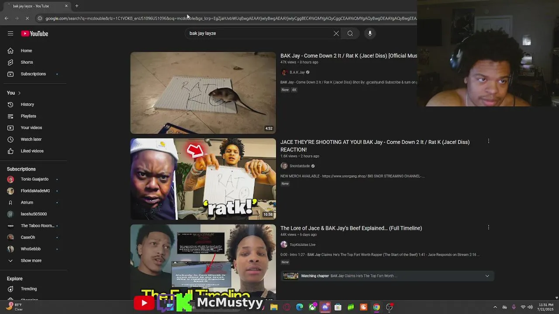Open the volume speaker tray icon
This screenshot has width=559, height=314.
coord(530,307)
